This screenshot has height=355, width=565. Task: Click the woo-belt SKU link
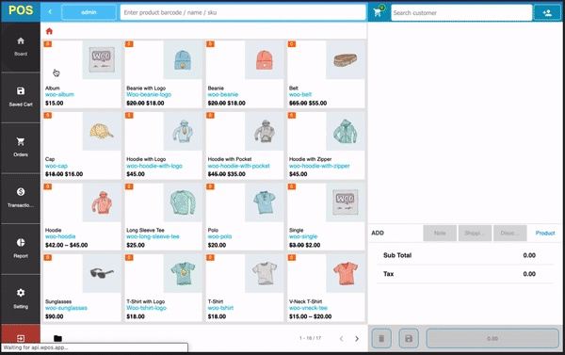point(300,94)
